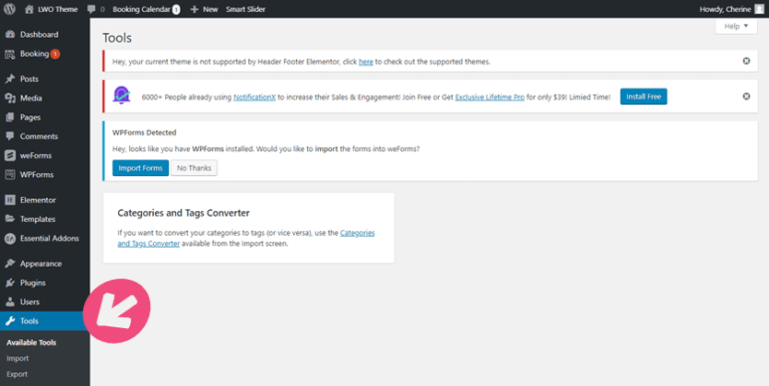Click the No Thanks button
This screenshot has height=386, width=769.
(195, 168)
